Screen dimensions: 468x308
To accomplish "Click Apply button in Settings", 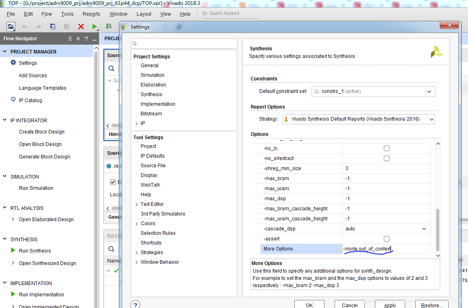I will click(390, 304).
